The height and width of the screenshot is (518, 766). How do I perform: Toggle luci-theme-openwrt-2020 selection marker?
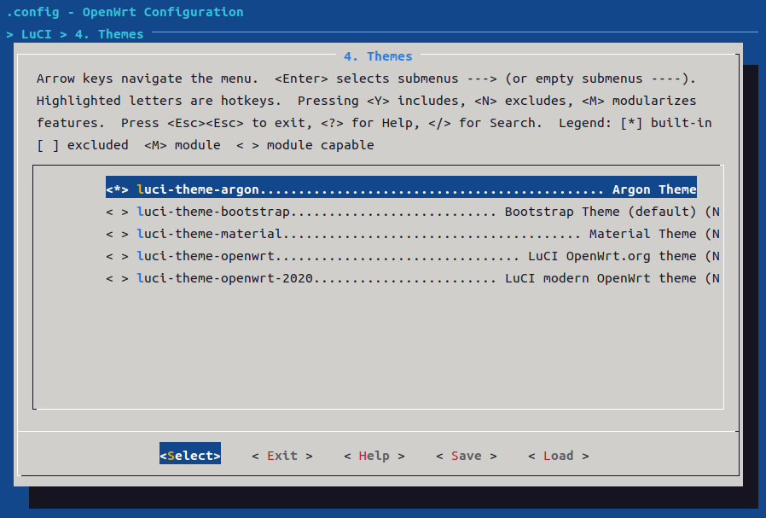tap(117, 278)
